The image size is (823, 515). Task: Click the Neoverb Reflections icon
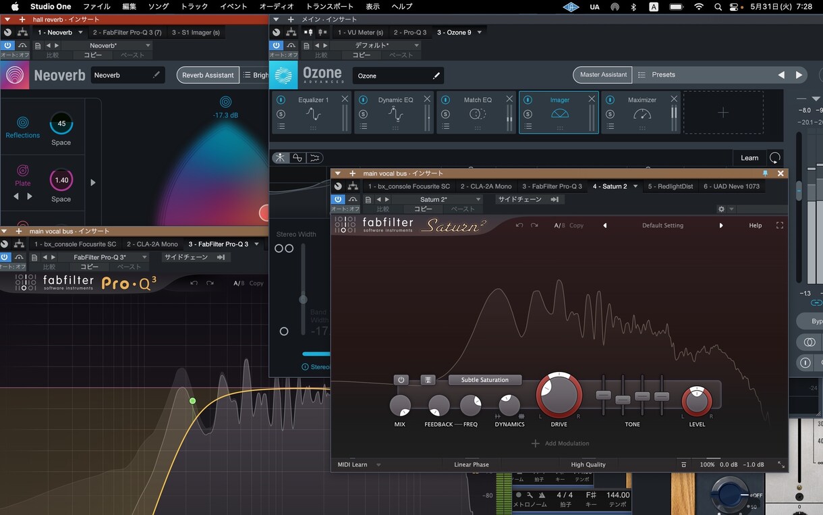point(23,123)
